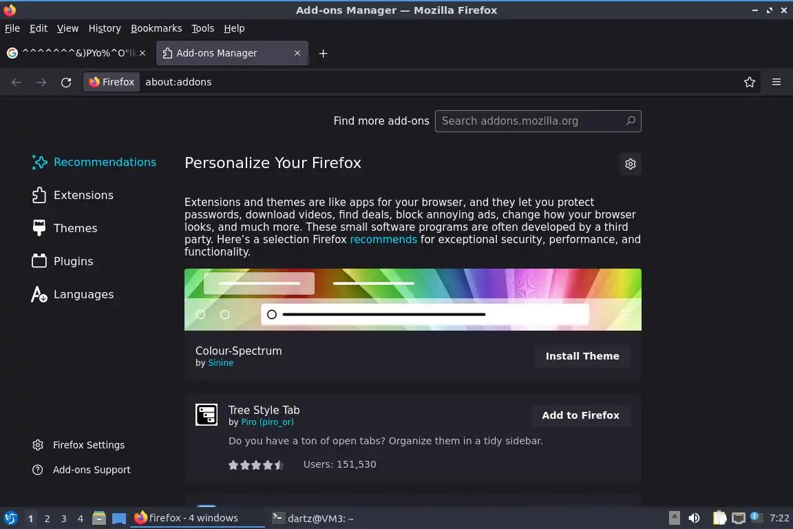This screenshot has width=793, height=529.
Task: Click the network monitor tray icon
Action: coord(739,518)
